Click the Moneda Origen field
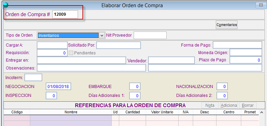 click(x=246, y=53)
